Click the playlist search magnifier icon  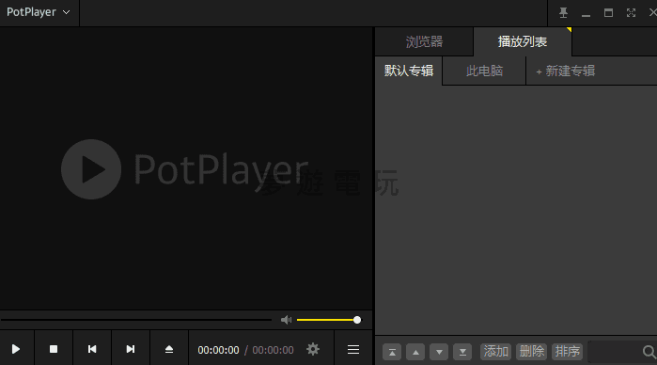pyautogui.click(x=649, y=352)
